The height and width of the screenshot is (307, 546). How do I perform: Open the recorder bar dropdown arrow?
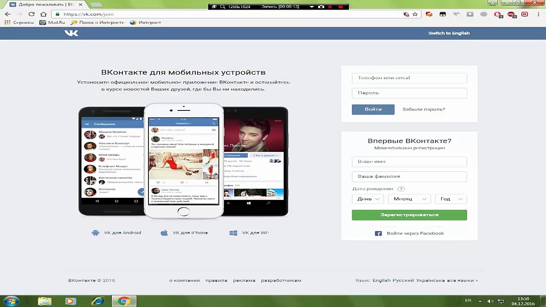click(x=311, y=7)
